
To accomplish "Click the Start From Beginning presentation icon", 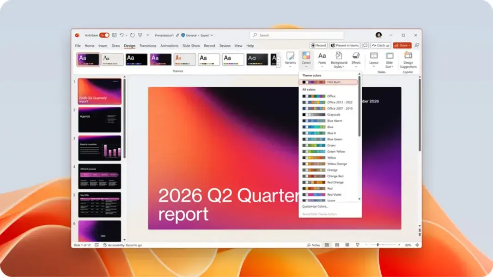I will tap(140, 35).
